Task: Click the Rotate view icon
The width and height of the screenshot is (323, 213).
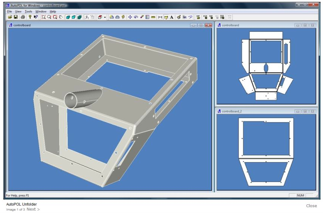Action: click(136, 17)
